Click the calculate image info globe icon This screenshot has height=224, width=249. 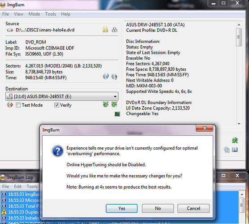(106, 77)
